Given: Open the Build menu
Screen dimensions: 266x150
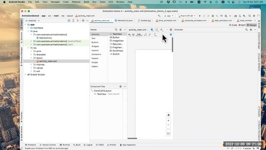Looking at the screenshot, I should click(86, 2).
